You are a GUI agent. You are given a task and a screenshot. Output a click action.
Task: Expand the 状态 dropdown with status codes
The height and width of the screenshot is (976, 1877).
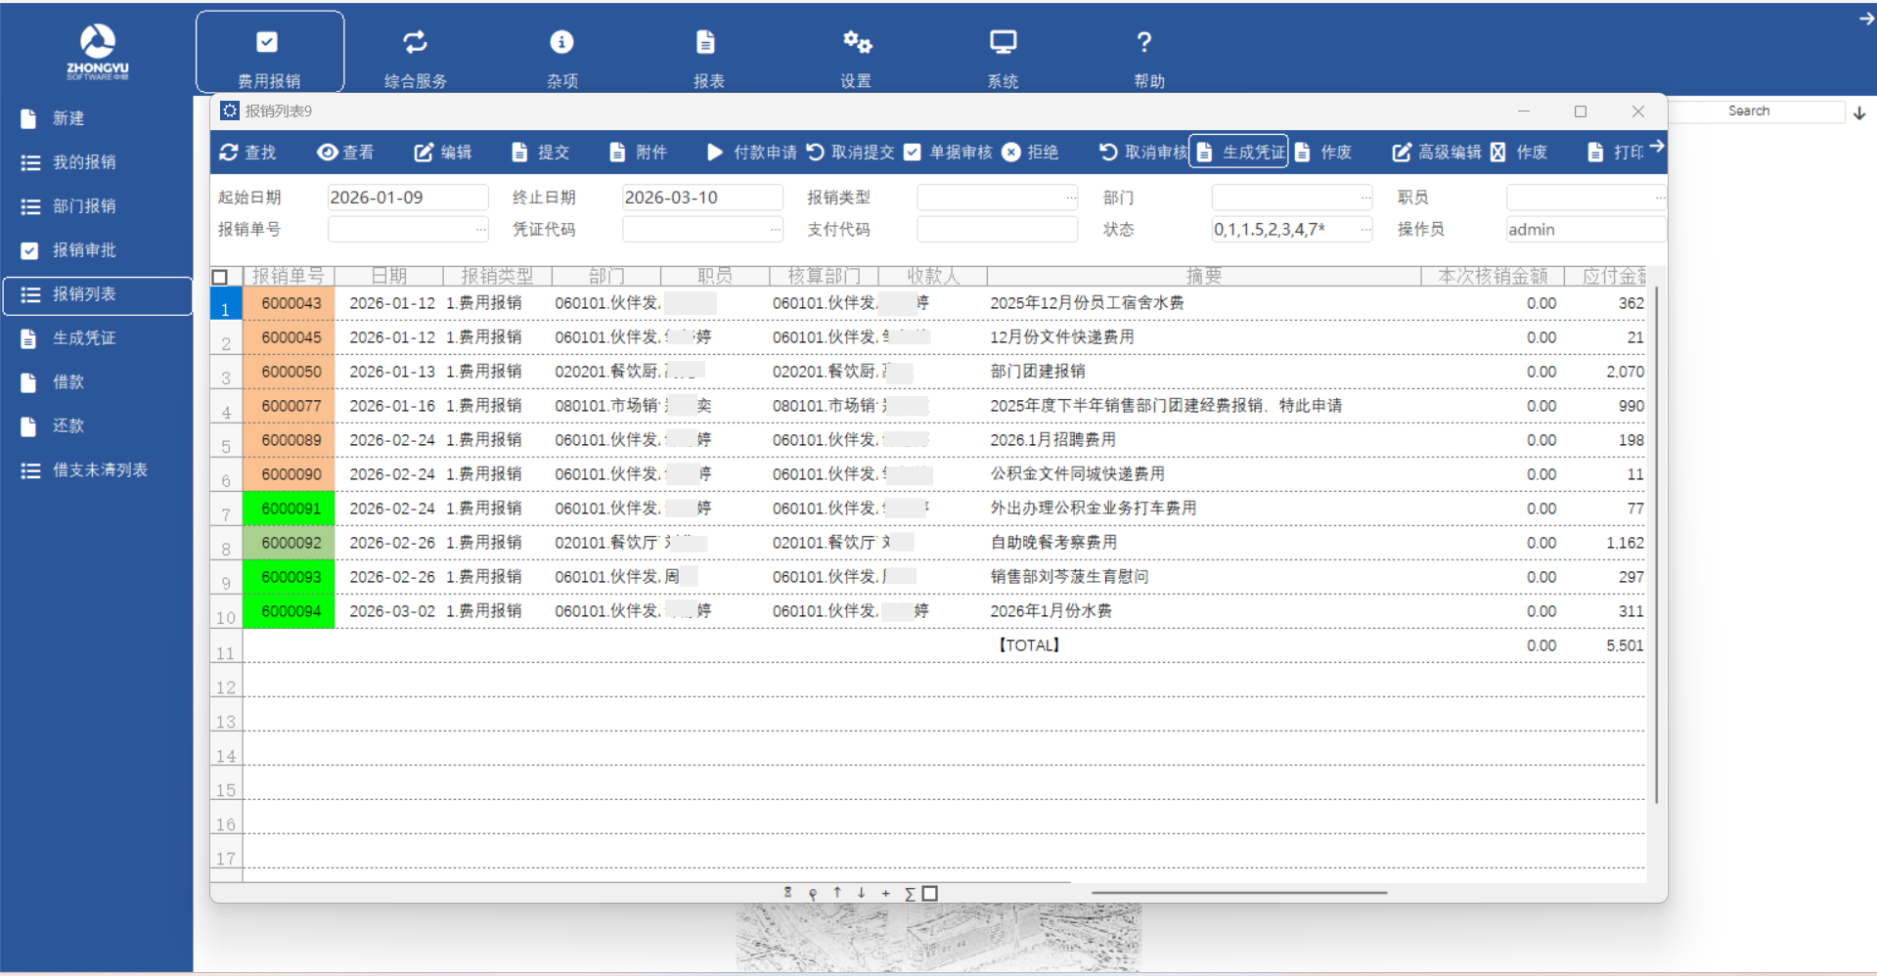coord(1365,230)
